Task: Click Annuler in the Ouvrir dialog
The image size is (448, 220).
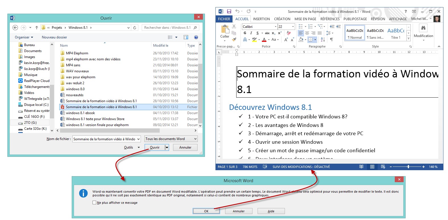Action: click(185, 147)
